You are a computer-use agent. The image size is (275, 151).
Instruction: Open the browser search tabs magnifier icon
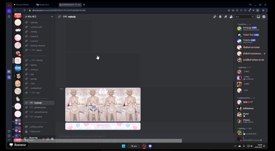coord(251,5)
